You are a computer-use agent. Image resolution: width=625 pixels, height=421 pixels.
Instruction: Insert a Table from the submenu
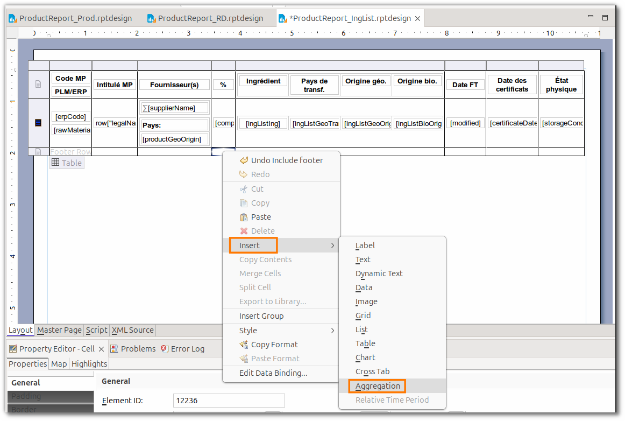click(x=392, y=343)
